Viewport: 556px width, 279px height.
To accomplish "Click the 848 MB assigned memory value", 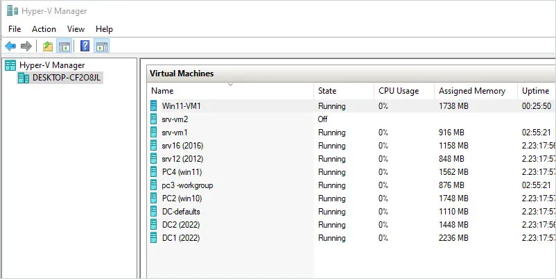I will tap(451, 159).
